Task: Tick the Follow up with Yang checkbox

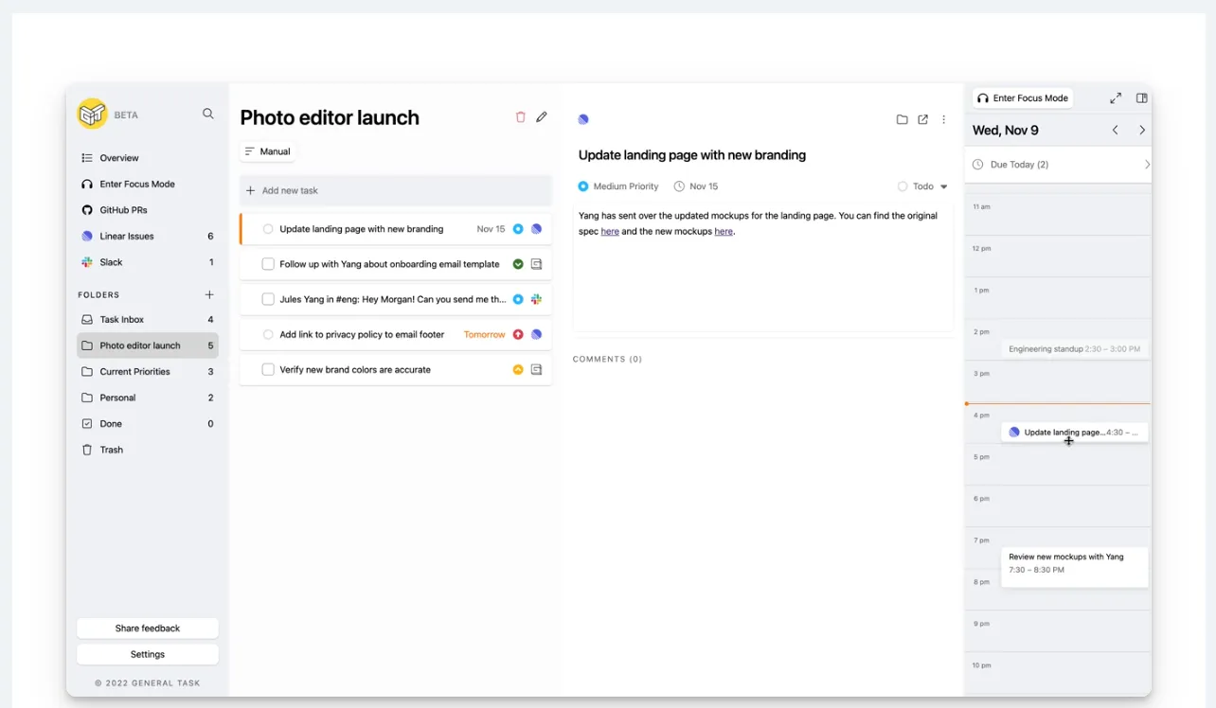Action: click(268, 264)
